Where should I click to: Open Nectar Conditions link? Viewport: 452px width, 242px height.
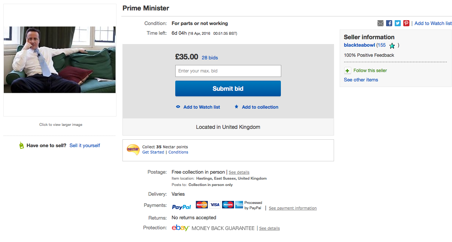(178, 152)
